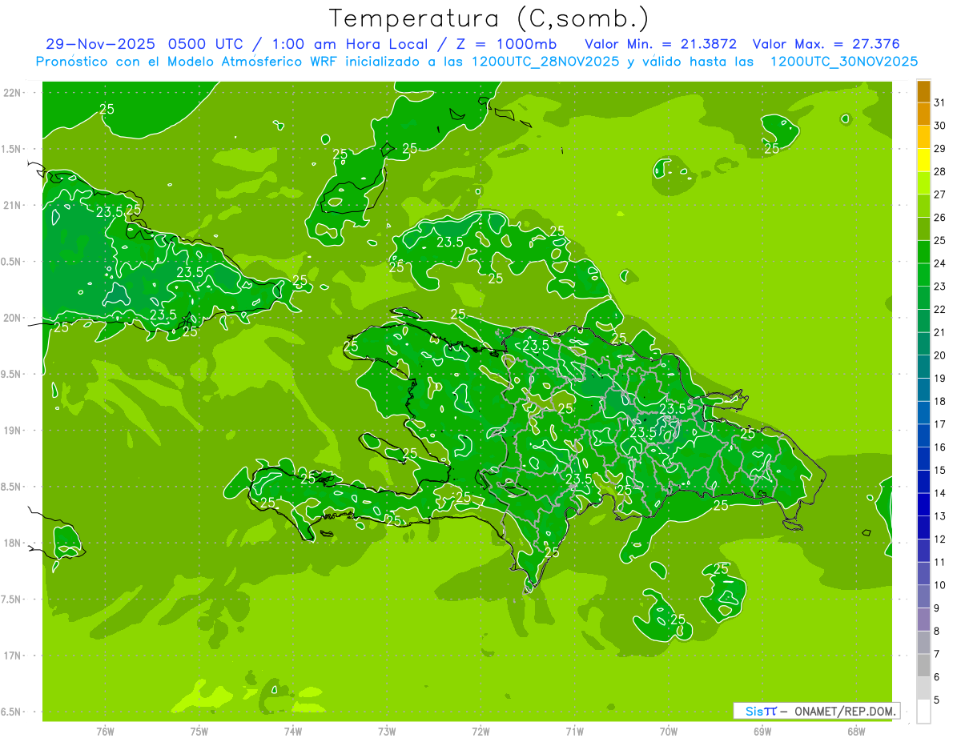This screenshot has width=961, height=742.
Task: Click the legend value label 31
Action: pos(939,102)
